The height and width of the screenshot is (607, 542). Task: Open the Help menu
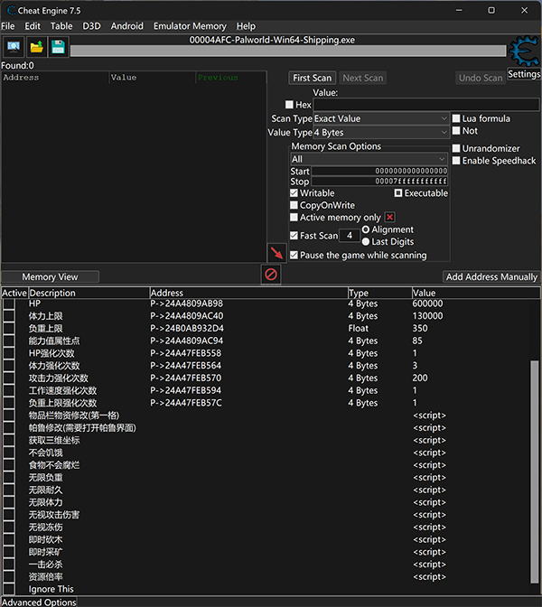point(246,26)
